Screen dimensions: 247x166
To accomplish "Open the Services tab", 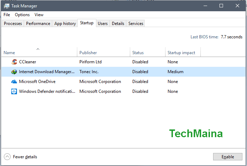I will 136,24.
